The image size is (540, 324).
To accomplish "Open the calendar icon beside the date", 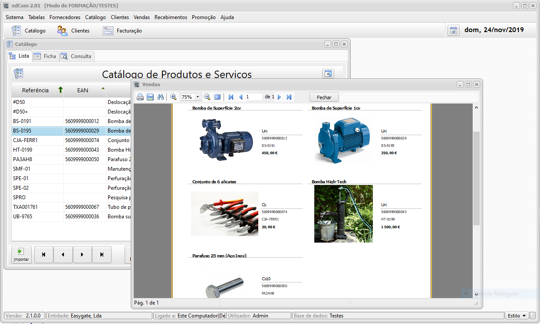I will [x=454, y=30].
